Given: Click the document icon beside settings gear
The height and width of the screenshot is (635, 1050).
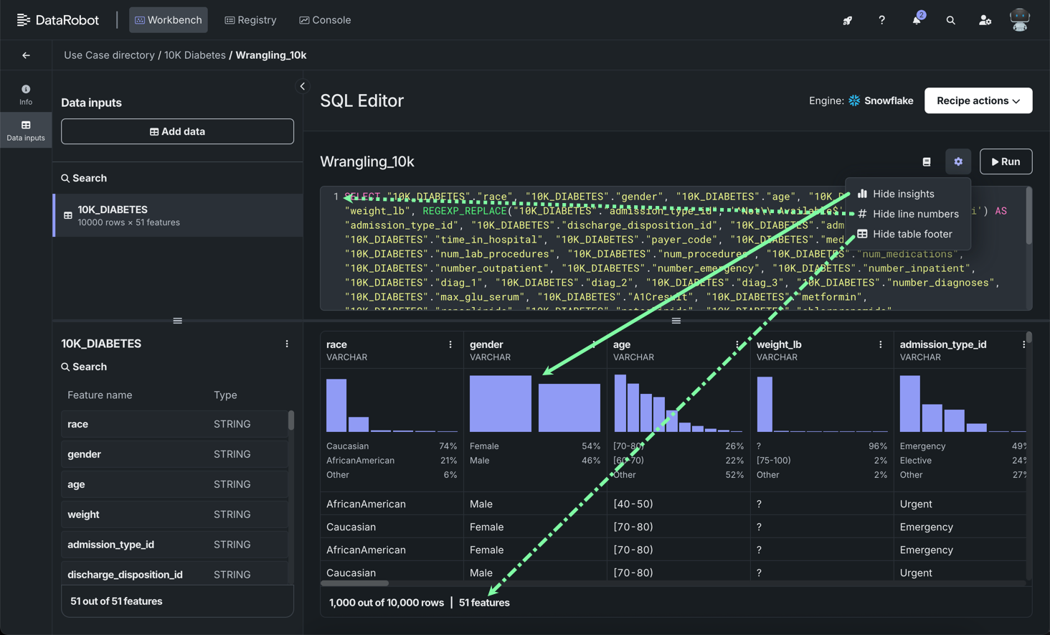Looking at the screenshot, I should [927, 161].
